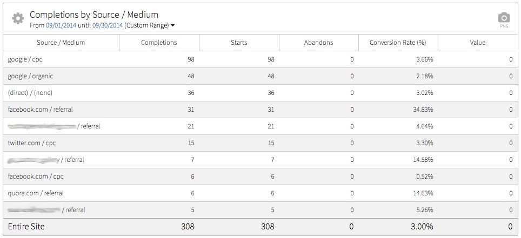Sort table by Completions column header

point(158,43)
